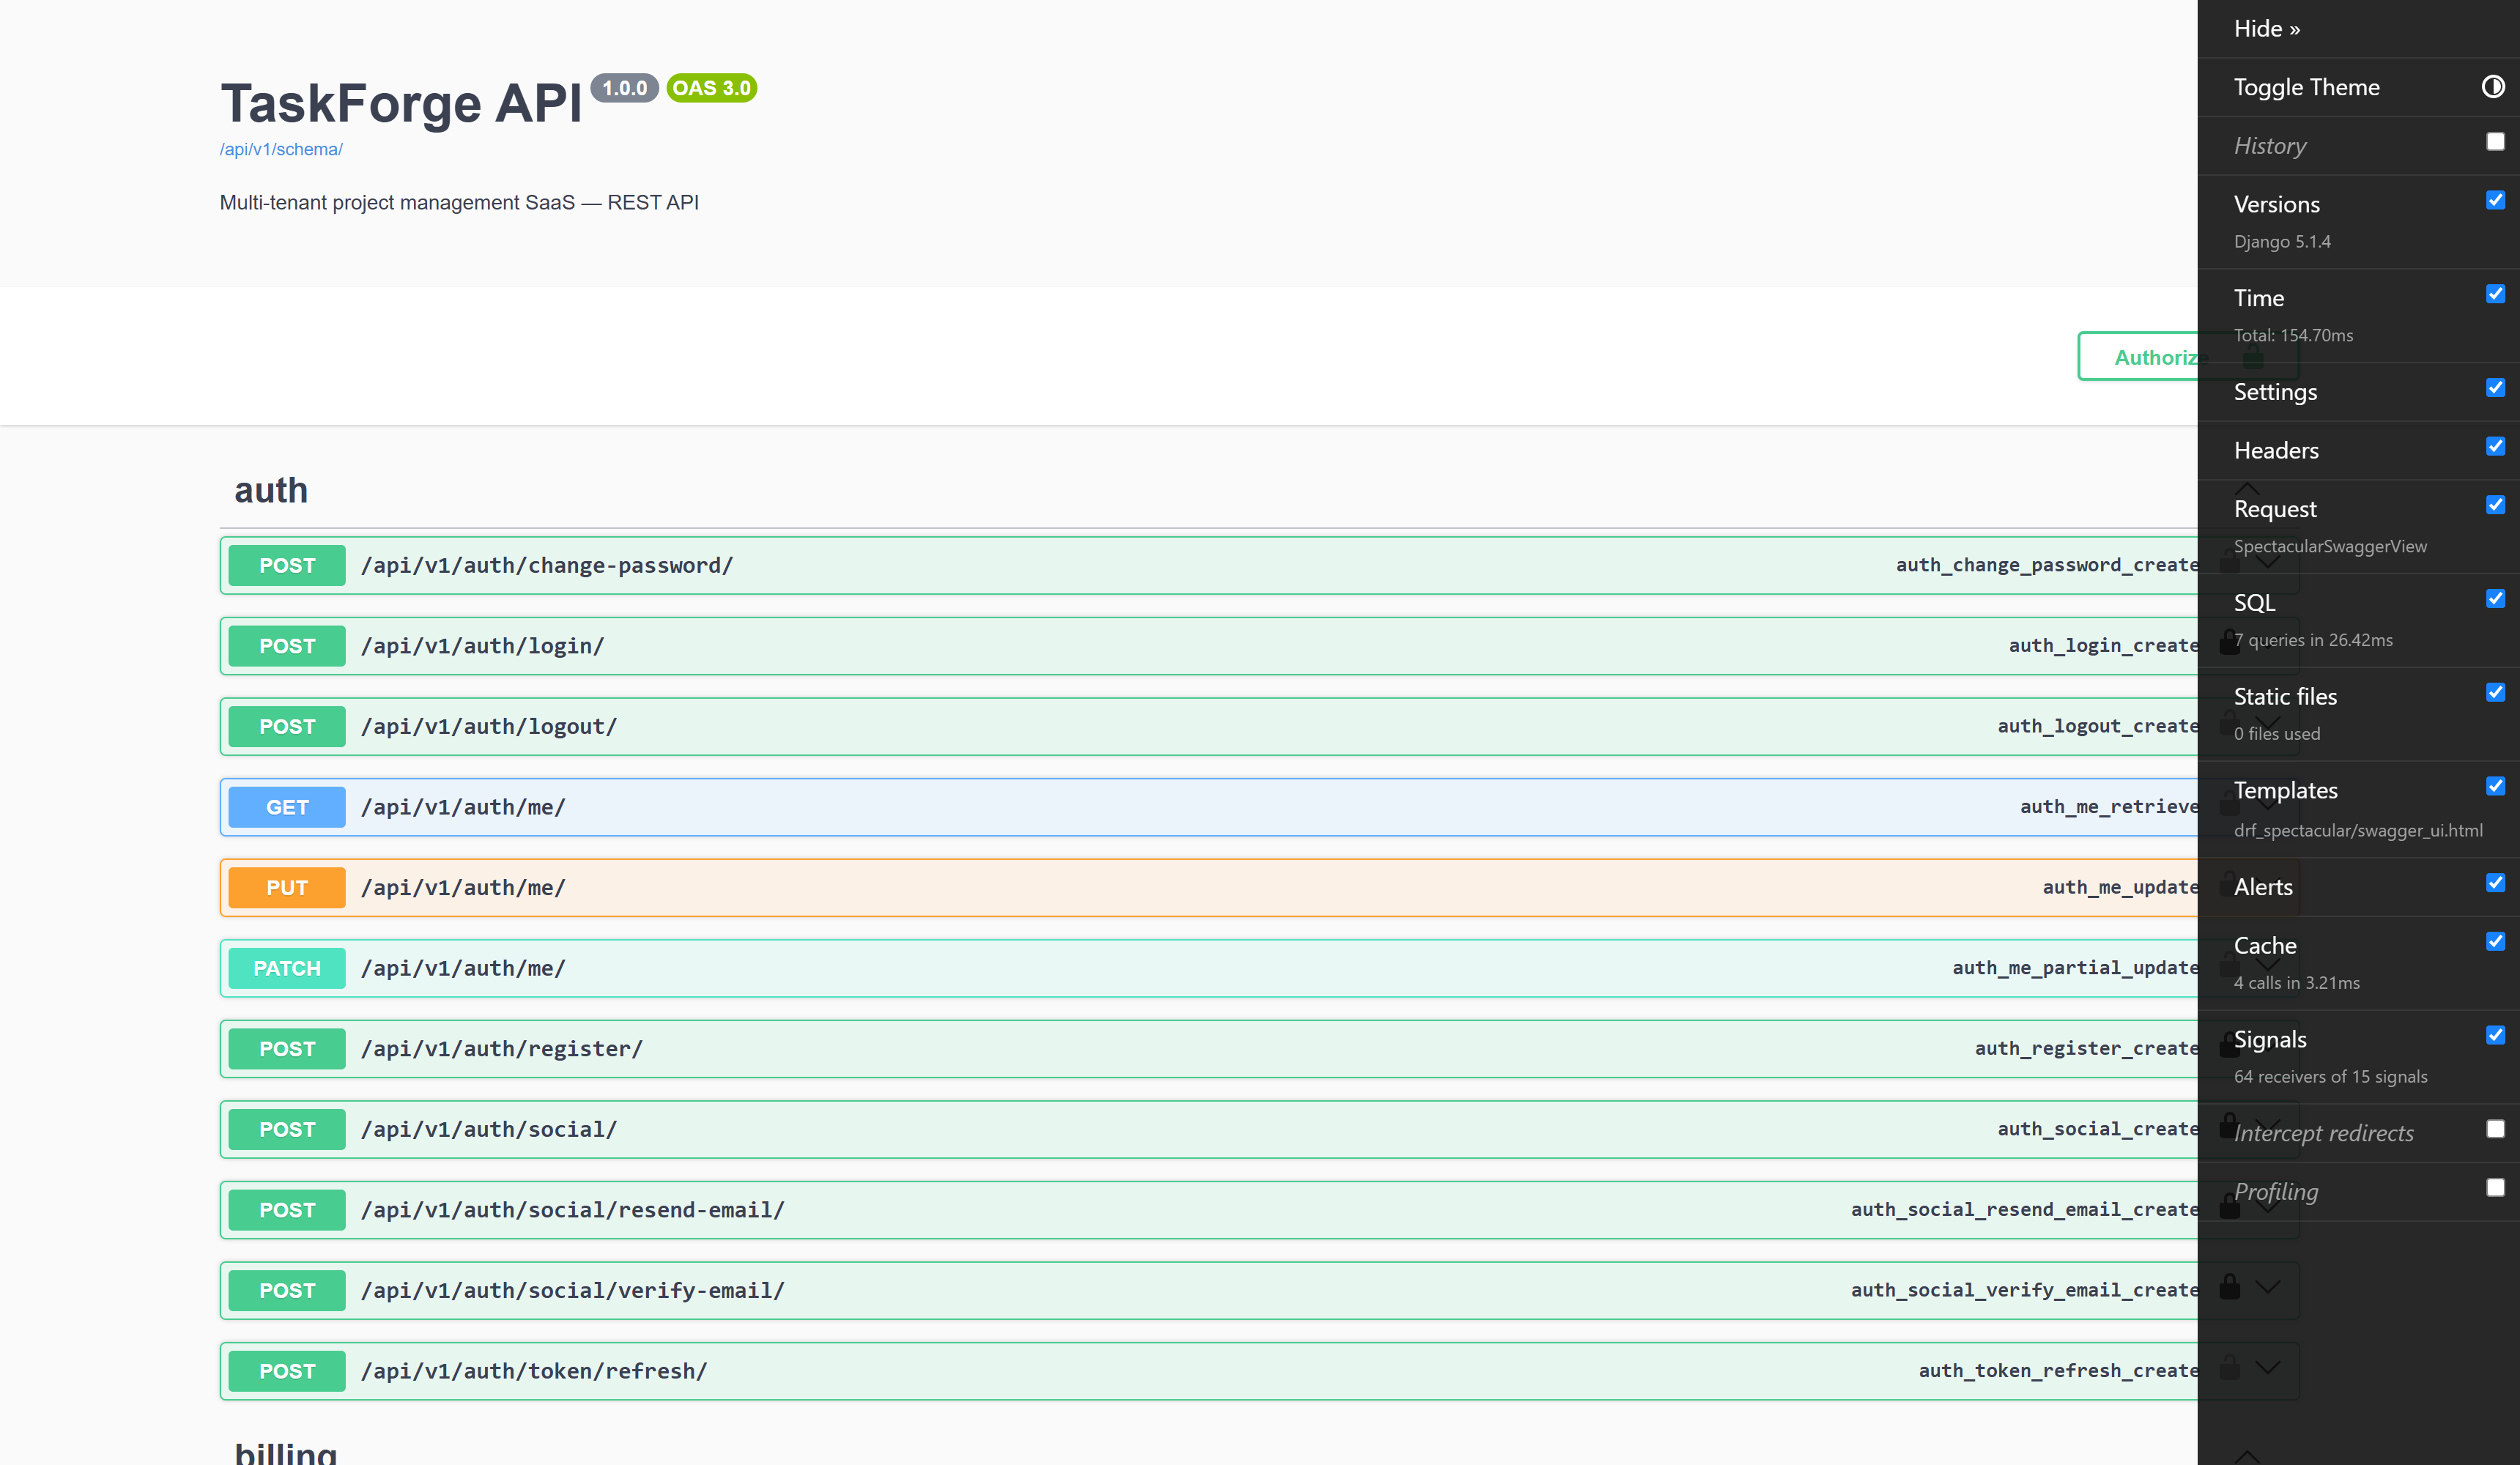
Task: Disable the Versions panel checkbox
Action: tap(2495, 200)
